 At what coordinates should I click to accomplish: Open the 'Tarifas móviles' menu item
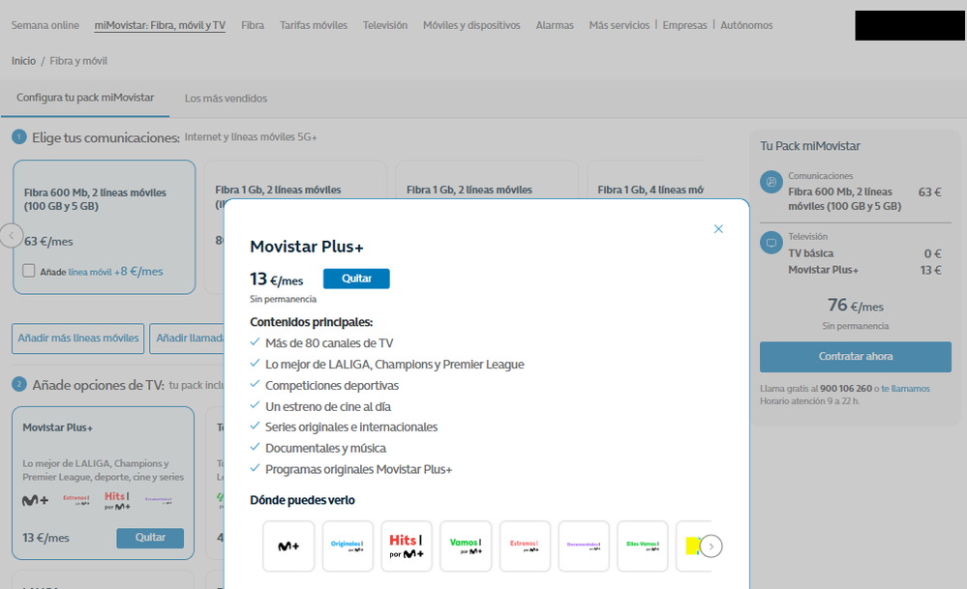tap(314, 25)
